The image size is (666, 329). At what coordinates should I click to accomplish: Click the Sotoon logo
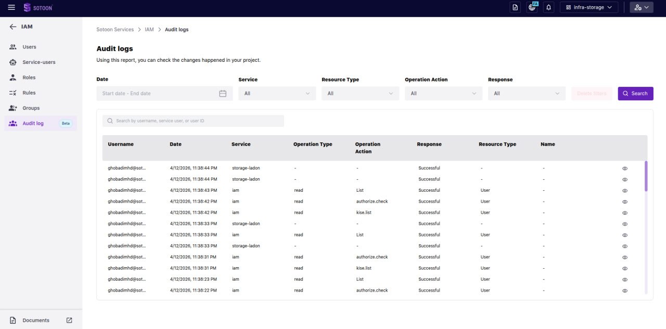(x=38, y=7)
